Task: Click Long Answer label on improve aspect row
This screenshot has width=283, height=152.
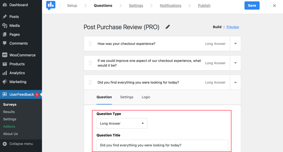Action: [215, 63]
